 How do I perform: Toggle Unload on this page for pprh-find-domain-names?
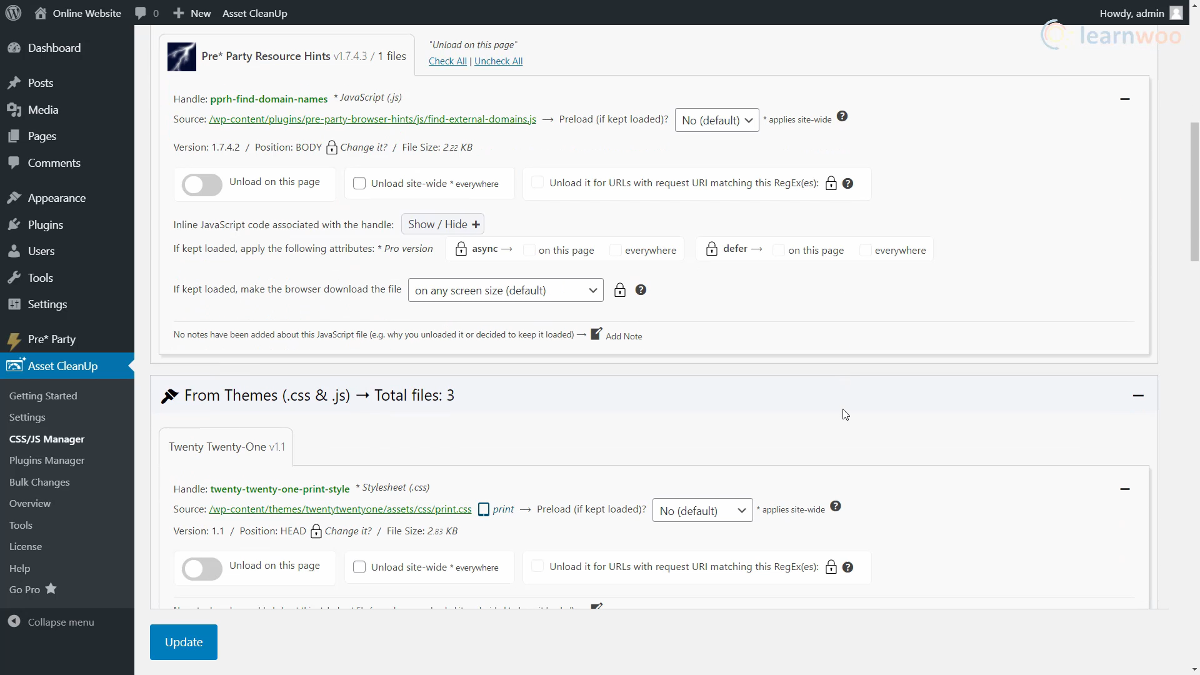point(202,185)
